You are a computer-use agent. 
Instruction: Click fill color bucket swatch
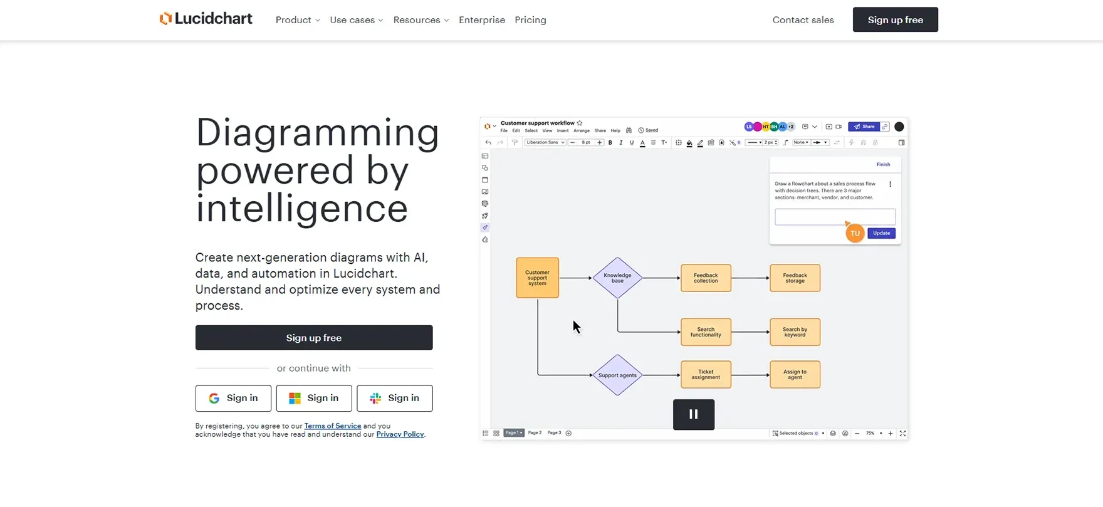pyautogui.click(x=689, y=143)
